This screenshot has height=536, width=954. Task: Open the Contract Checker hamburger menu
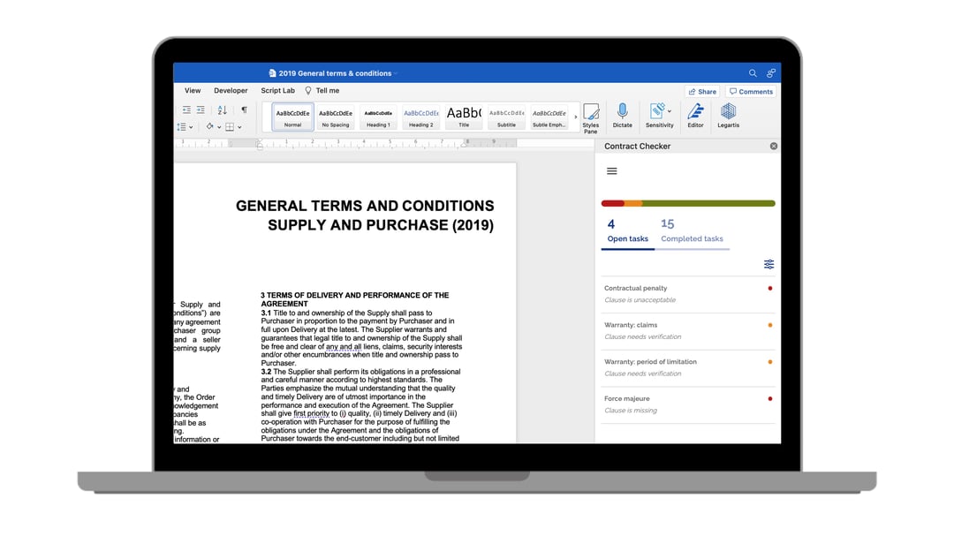[611, 171]
